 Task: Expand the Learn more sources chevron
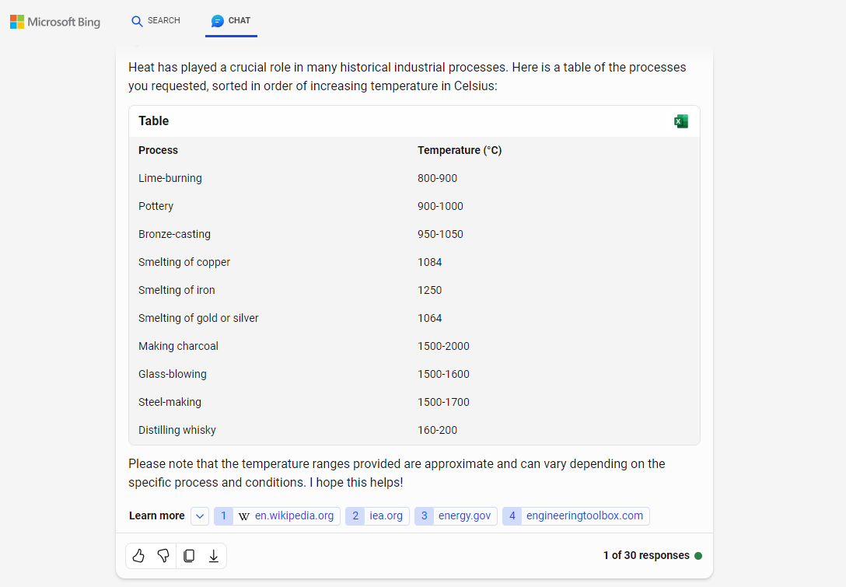click(200, 515)
